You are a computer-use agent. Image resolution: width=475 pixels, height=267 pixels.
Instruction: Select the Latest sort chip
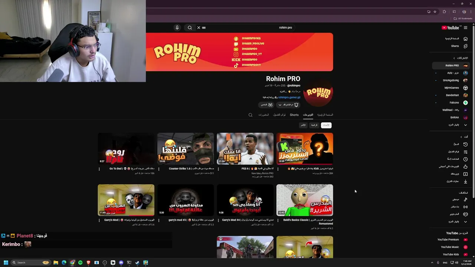(326, 125)
